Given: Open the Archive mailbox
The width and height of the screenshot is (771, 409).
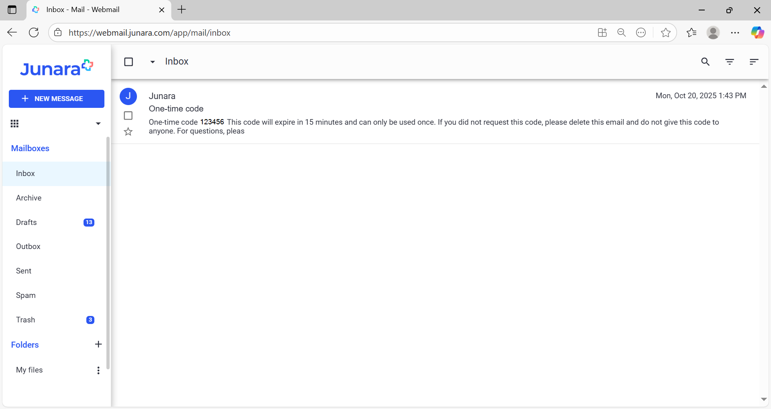Looking at the screenshot, I should (x=55, y=198).
